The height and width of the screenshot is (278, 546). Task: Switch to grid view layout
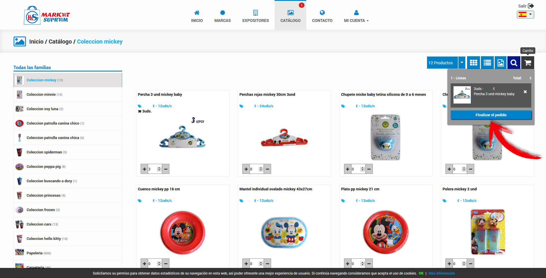point(473,63)
